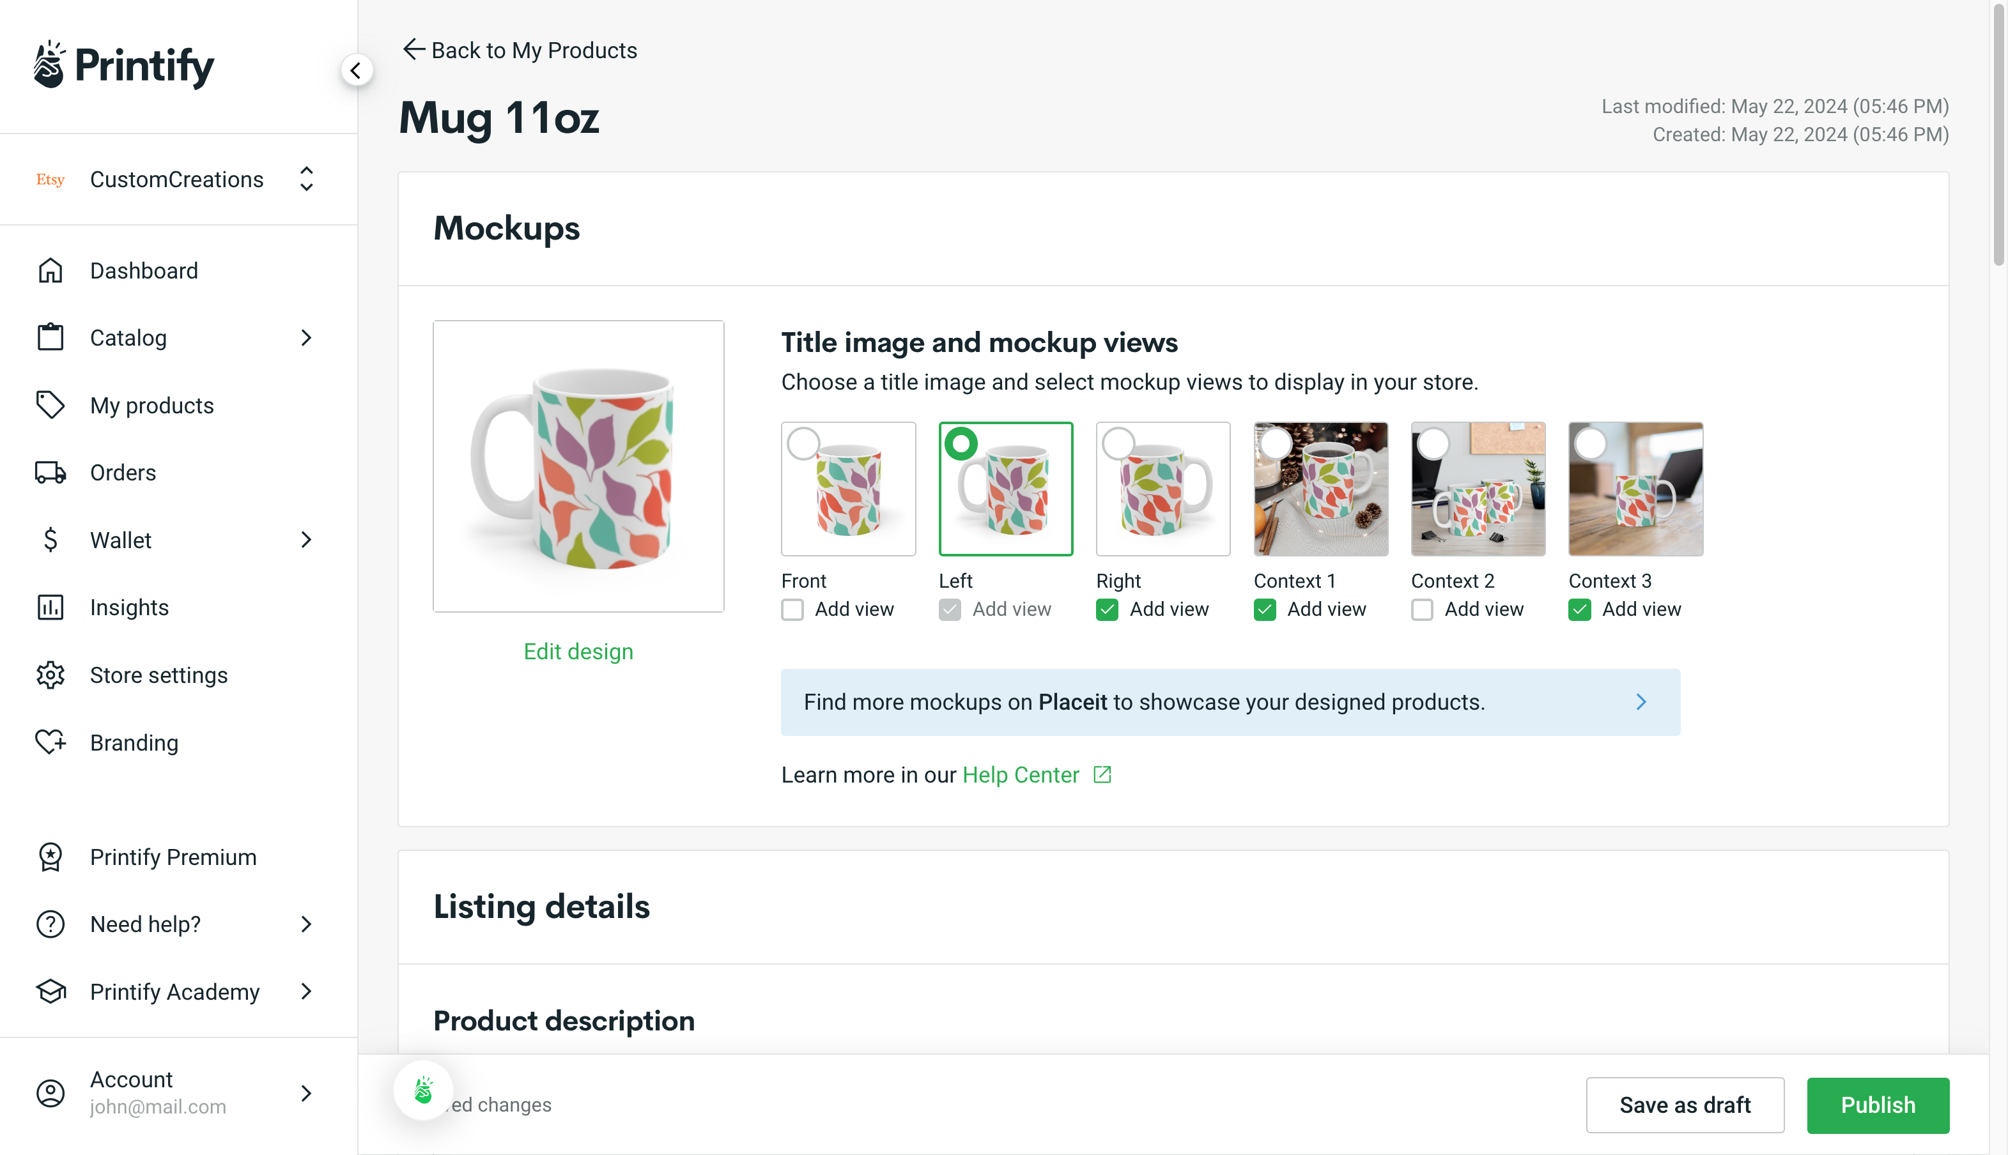
Task: Open Orders using the truck icon
Action: click(x=50, y=472)
